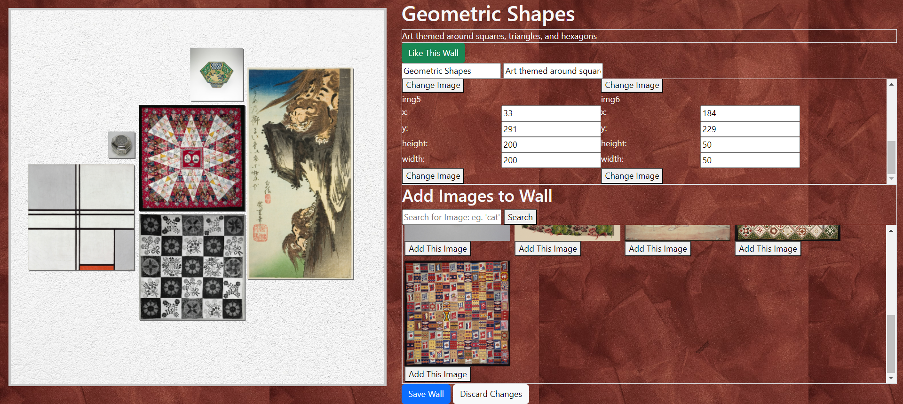The width and height of the screenshot is (903, 404).
Task: Click img5 y value field 291
Action: [x=551, y=129]
